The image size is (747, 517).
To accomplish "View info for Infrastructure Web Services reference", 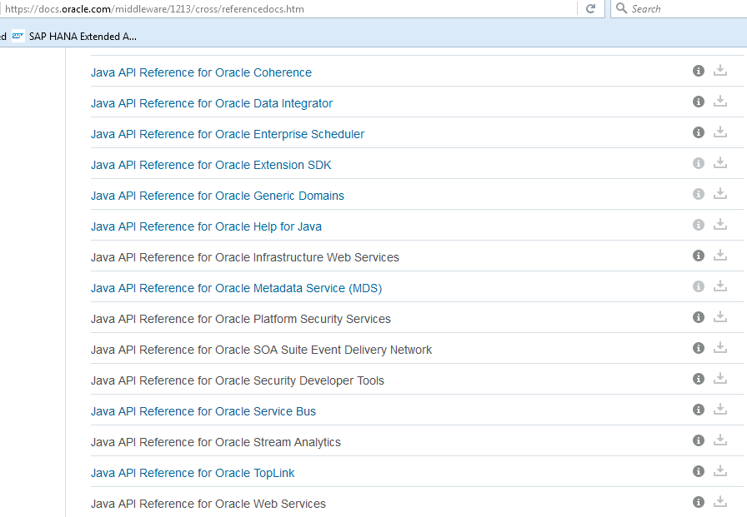I will tap(699, 256).
